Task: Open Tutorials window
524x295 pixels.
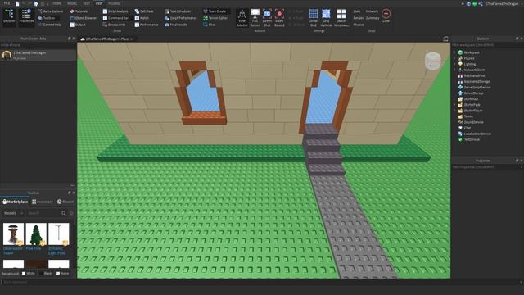Action: (79, 11)
